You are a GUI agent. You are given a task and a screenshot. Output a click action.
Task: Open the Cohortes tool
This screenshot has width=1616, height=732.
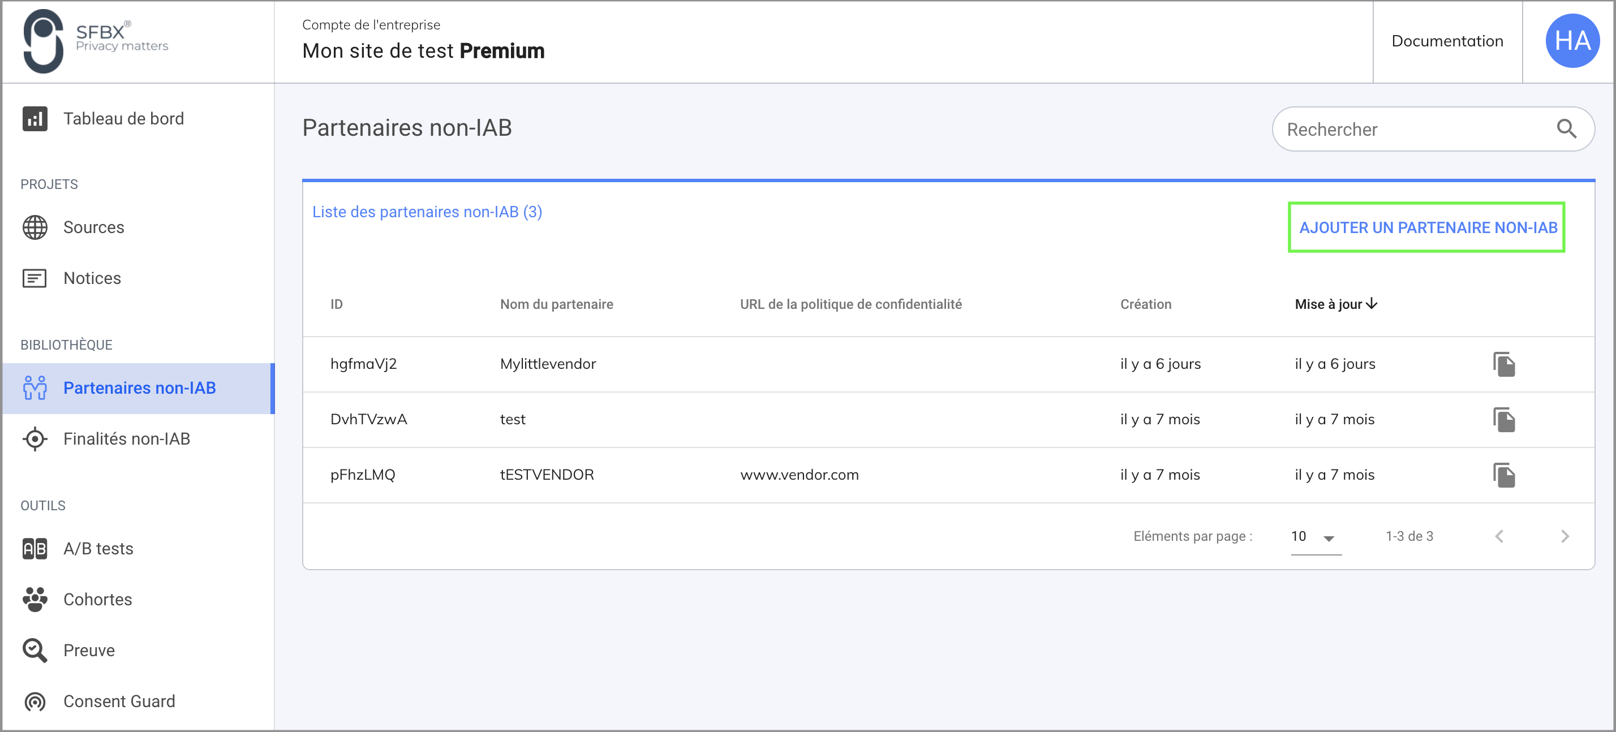point(97,599)
